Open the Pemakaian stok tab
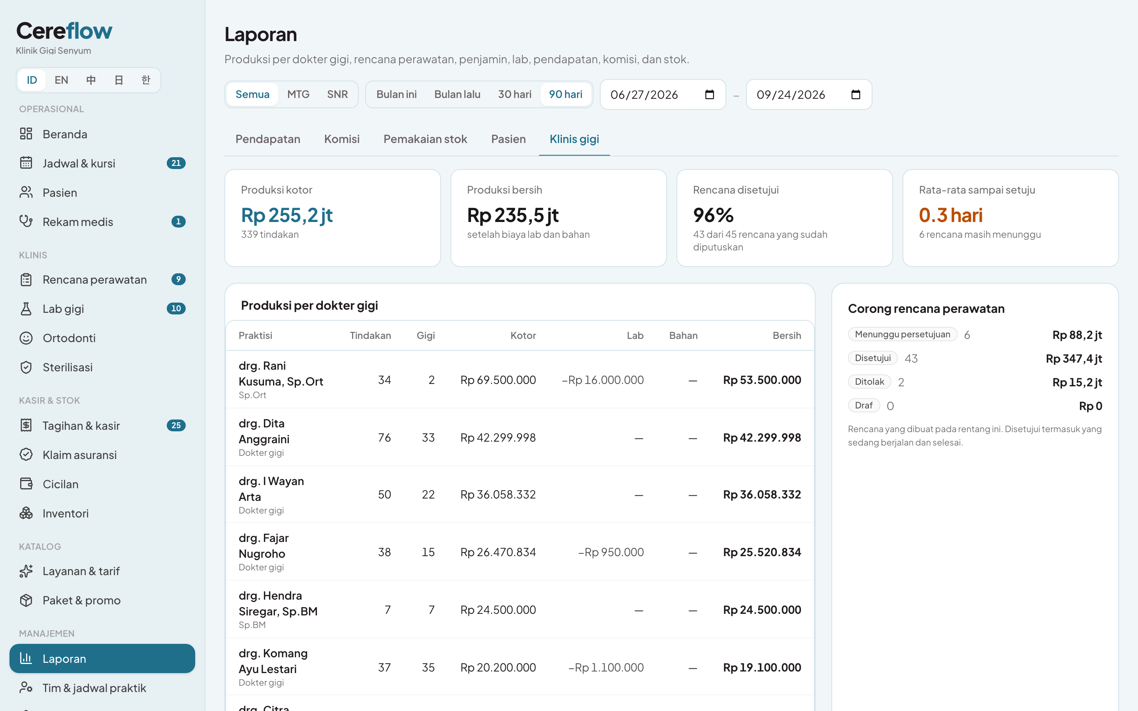Viewport: 1138px width, 711px height. [425, 139]
